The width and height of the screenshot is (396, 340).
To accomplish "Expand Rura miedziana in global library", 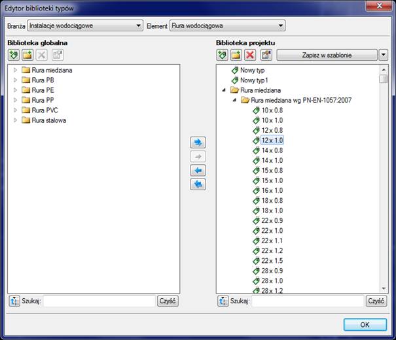I will tap(16, 70).
